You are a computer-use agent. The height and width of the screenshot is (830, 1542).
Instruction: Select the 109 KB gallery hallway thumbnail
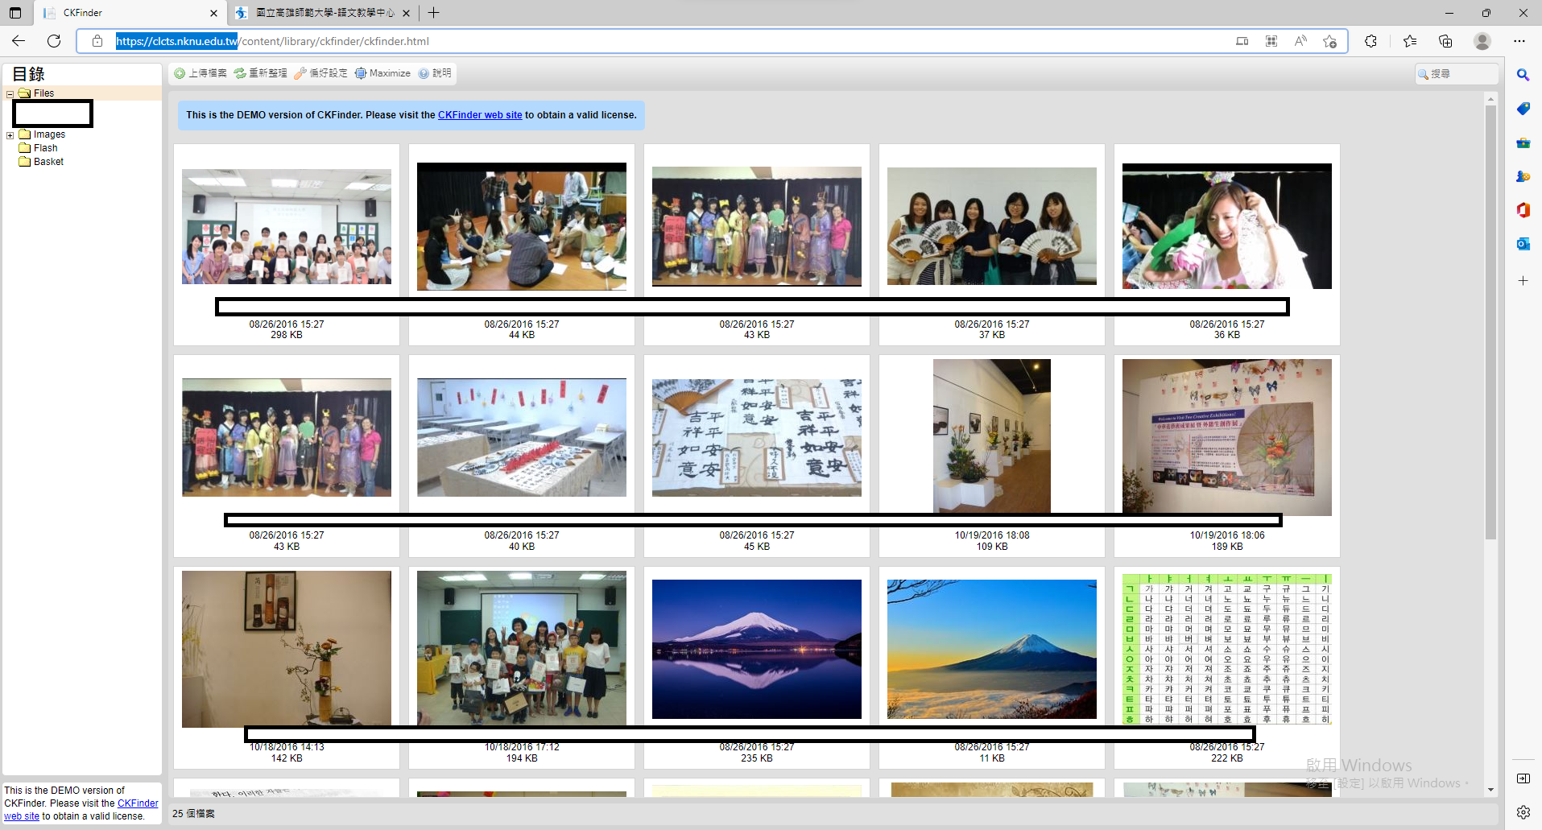(992, 436)
